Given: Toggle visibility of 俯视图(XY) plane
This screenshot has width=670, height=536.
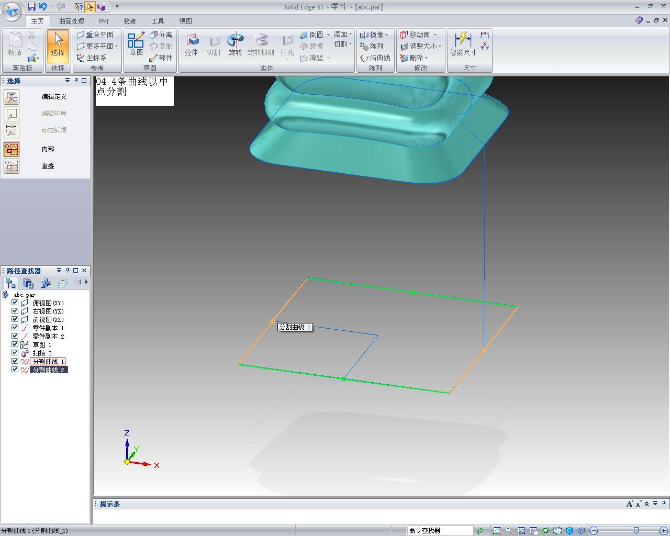Looking at the screenshot, I should click(x=15, y=303).
